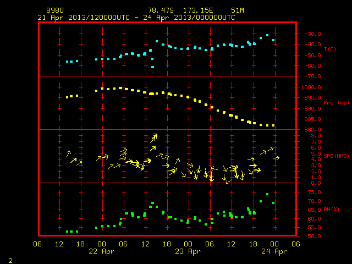Select the latitude text 78.47S
The width and height of the screenshot is (352, 264).
161,10
